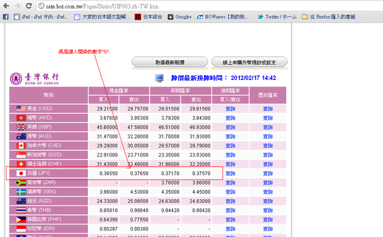Open NZD forward rate 查詢 link
Viewport: 383px width, 237px height.
point(230,201)
